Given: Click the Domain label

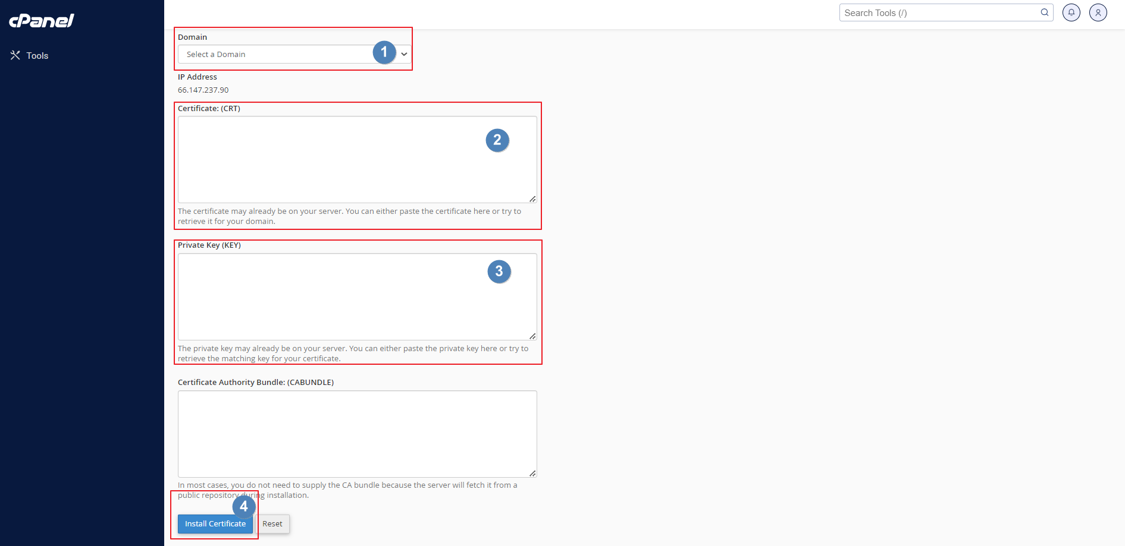Looking at the screenshot, I should pos(193,37).
